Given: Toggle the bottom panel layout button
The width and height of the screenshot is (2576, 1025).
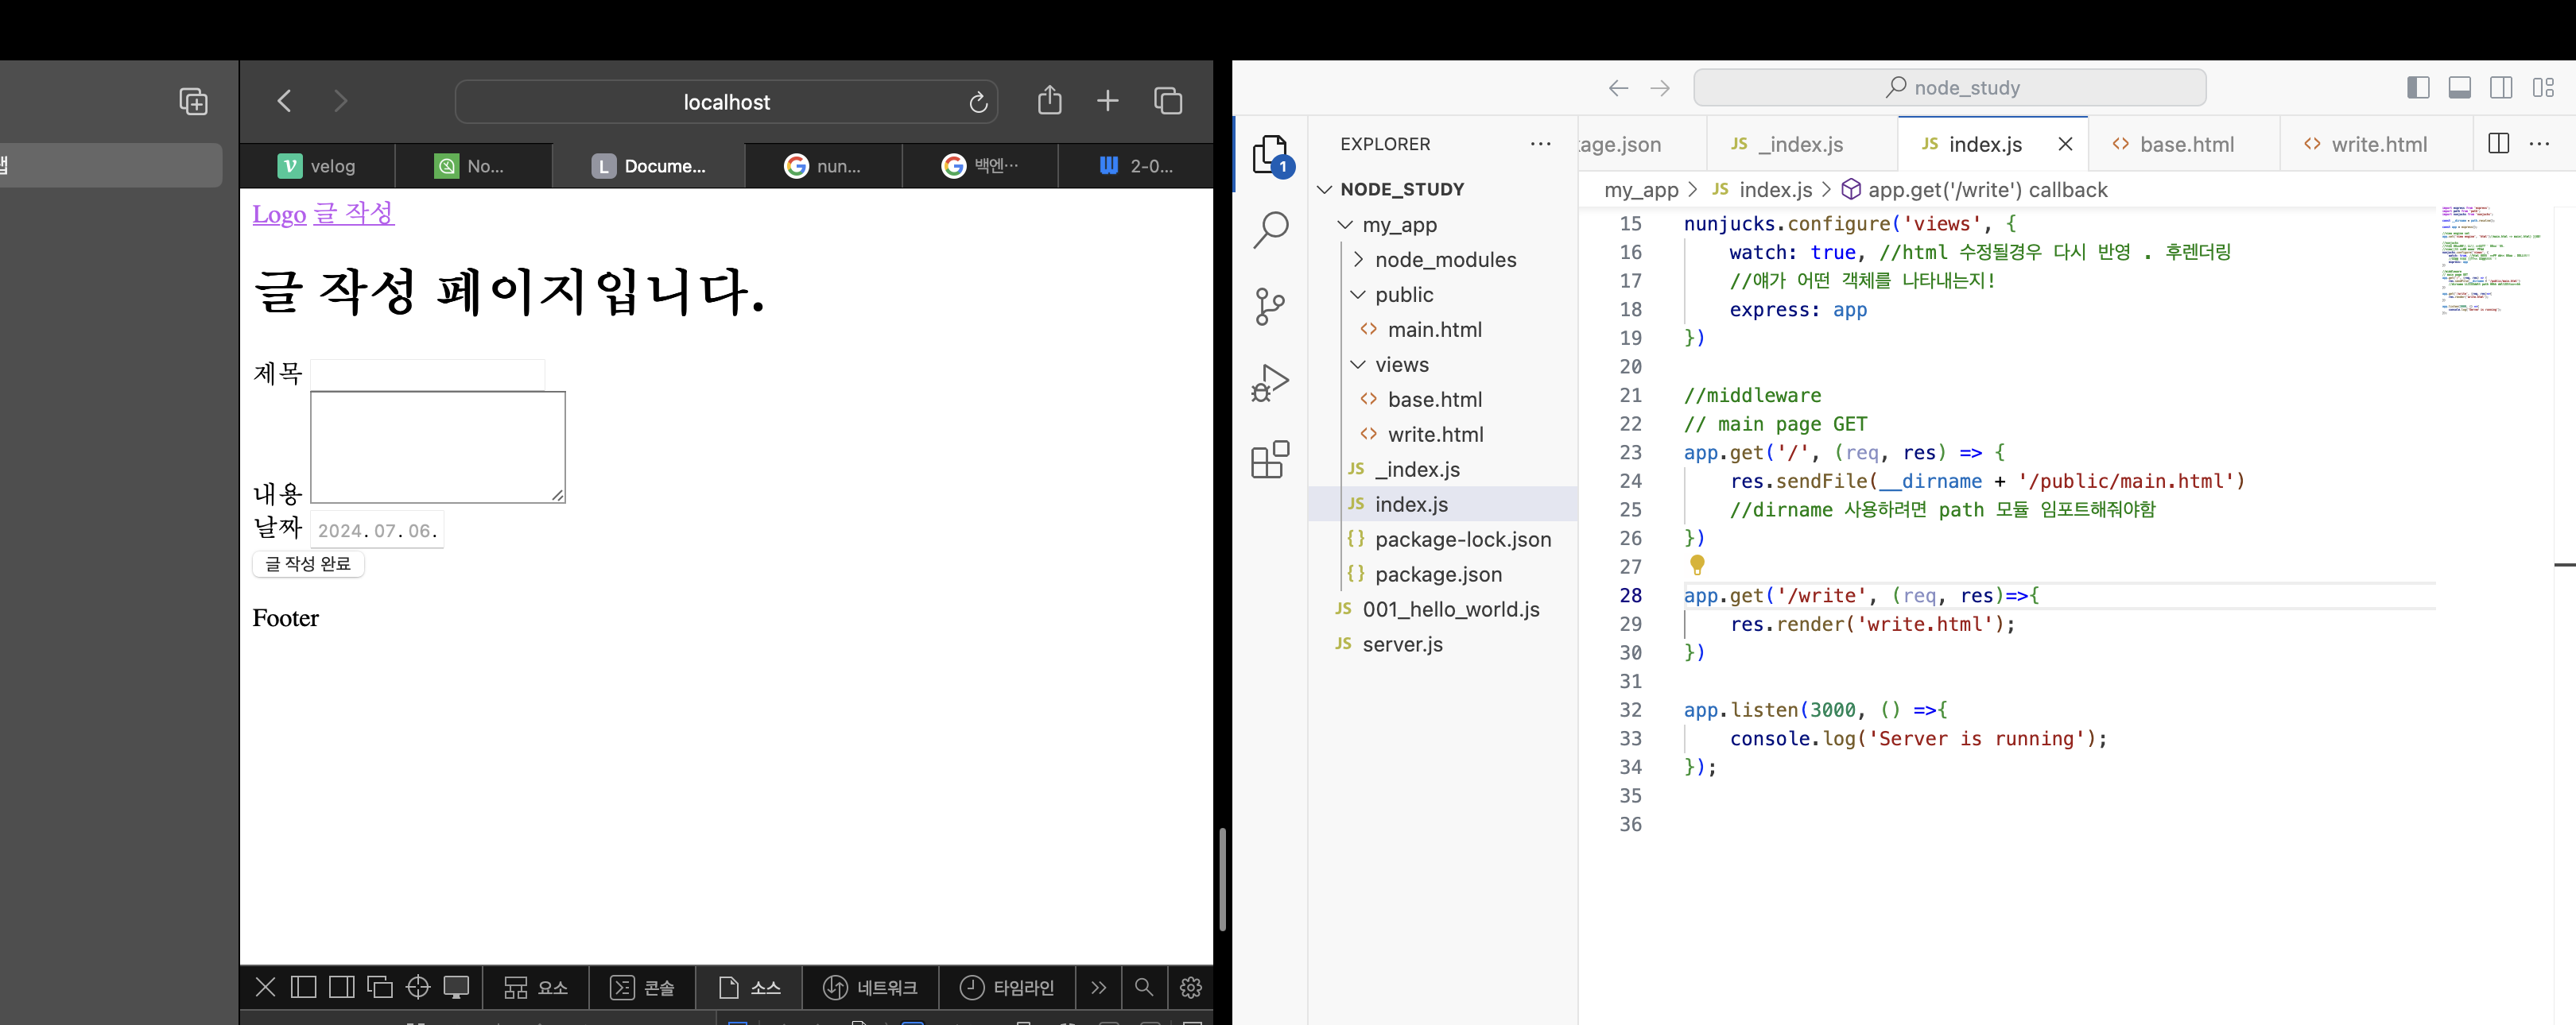Looking at the screenshot, I should tap(2460, 88).
